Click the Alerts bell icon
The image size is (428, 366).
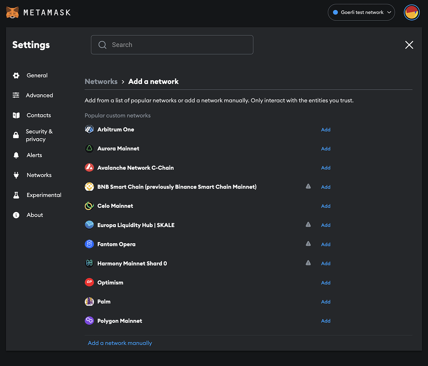click(x=16, y=155)
